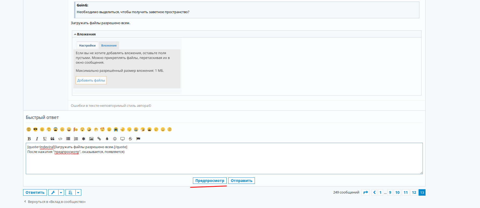The image size is (480, 208).
Task: Click the Добавить файлы button
Action: pyautogui.click(x=91, y=80)
